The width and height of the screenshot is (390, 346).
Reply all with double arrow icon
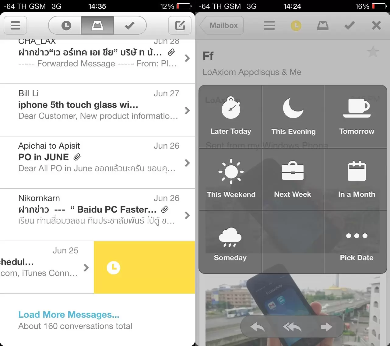[292, 327]
